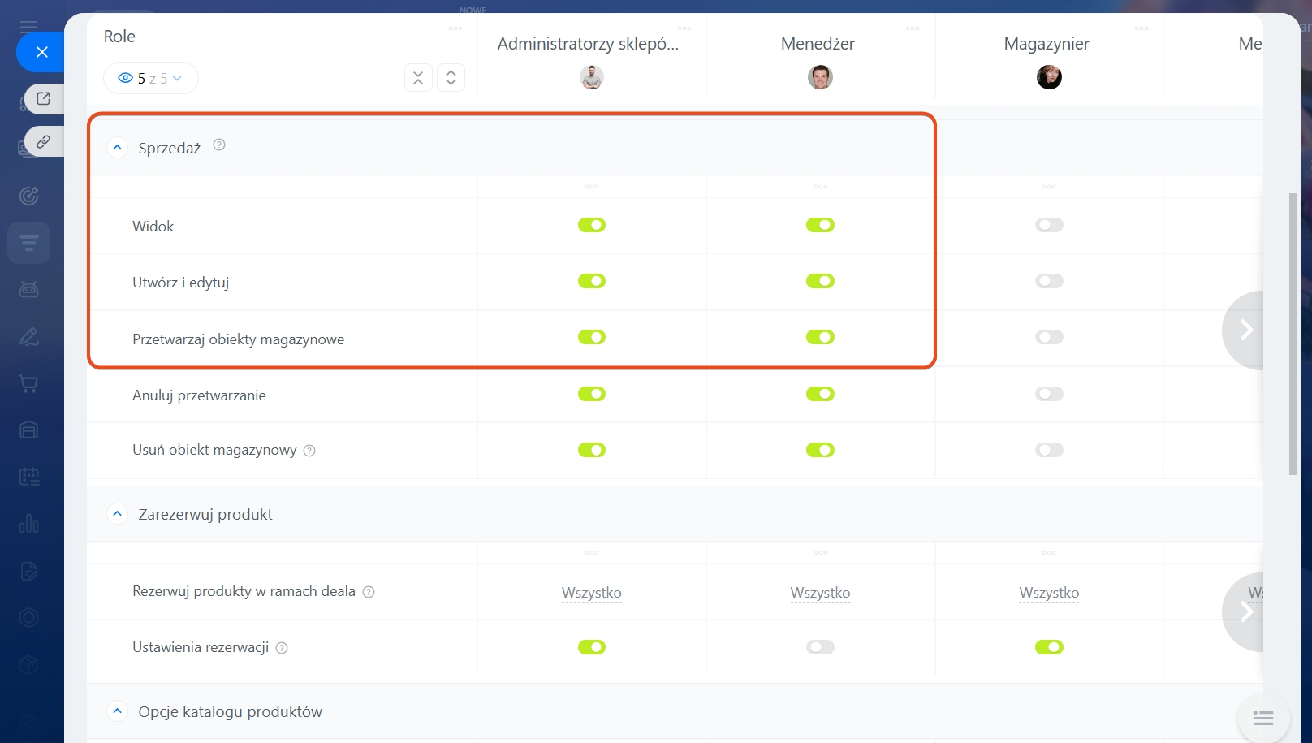Click the Administratorzy sklepó... role name
This screenshot has width=1312, height=743.
[x=588, y=44]
